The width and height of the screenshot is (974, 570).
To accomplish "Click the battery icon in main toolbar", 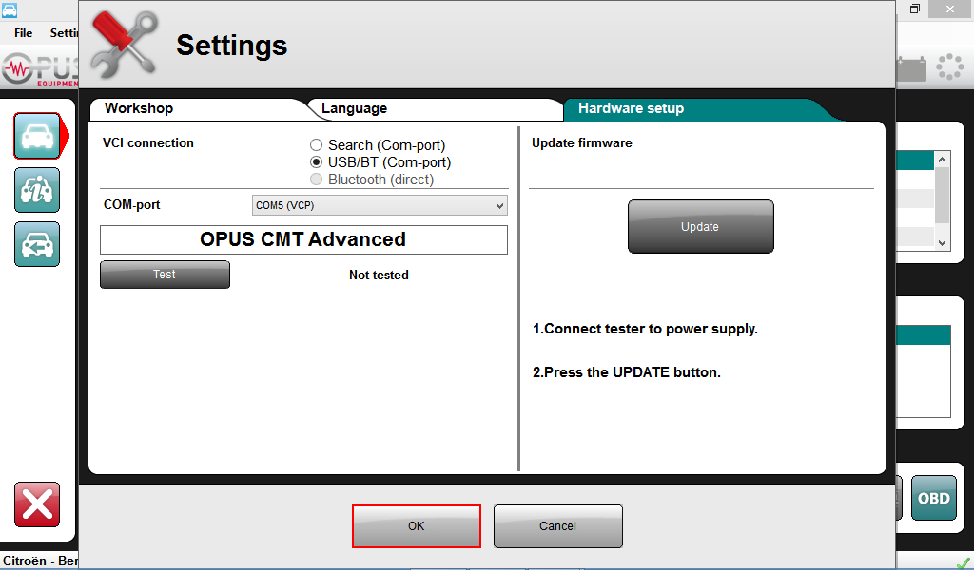I will point(911,67).
